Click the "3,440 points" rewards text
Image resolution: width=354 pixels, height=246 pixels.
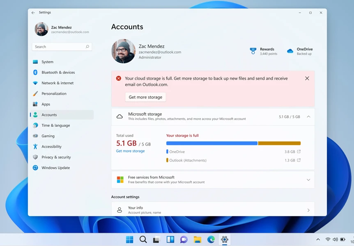pos(269,54)
